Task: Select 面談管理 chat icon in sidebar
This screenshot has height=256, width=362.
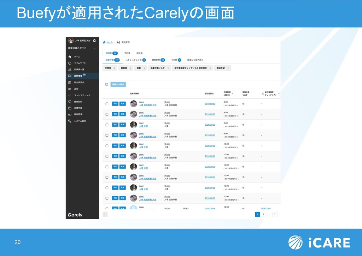Action: coord(70,76)
